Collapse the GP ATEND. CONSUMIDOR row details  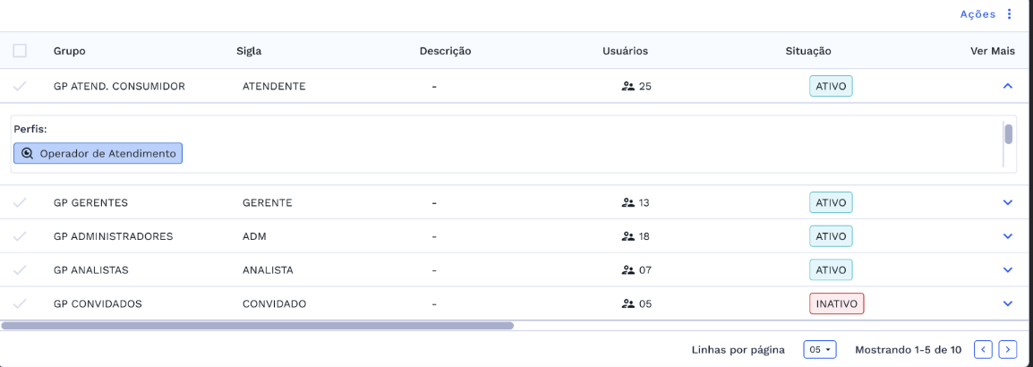click(x=1008, y=87)
